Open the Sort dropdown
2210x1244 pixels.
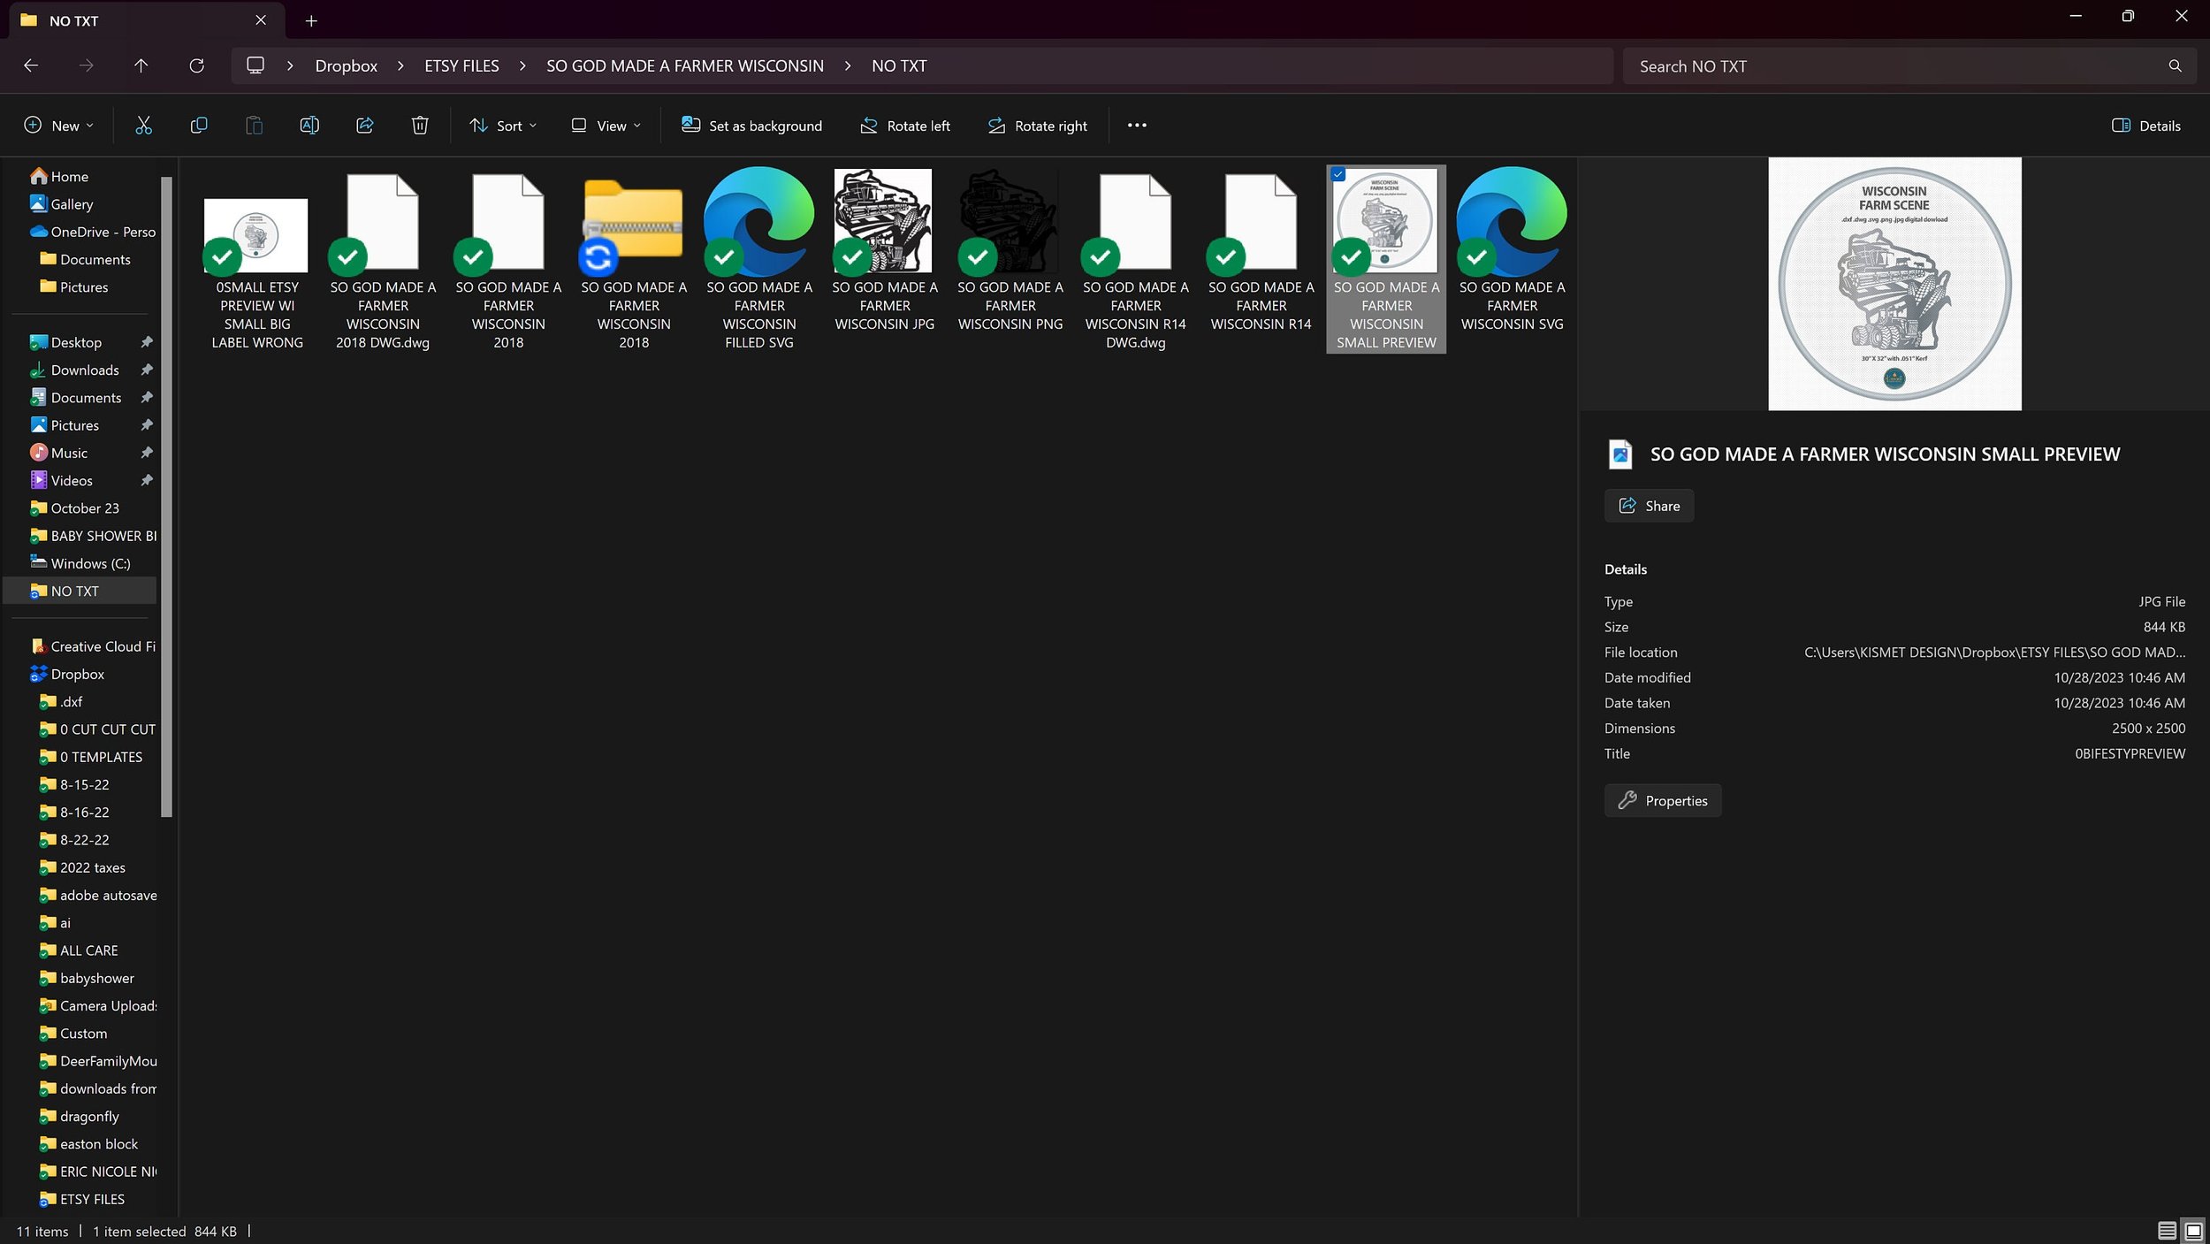click(x=503, y=126)
